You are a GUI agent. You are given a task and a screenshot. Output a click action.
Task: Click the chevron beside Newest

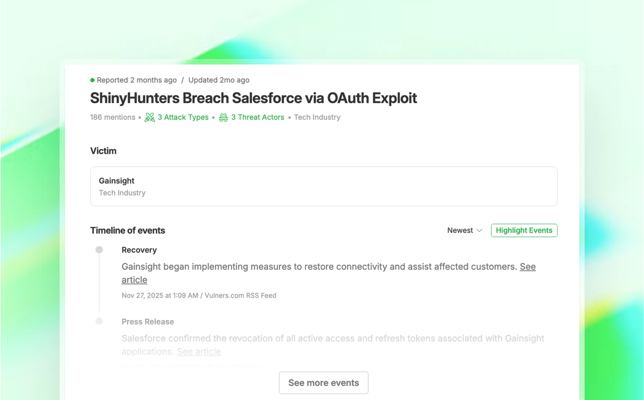[479, 231]
